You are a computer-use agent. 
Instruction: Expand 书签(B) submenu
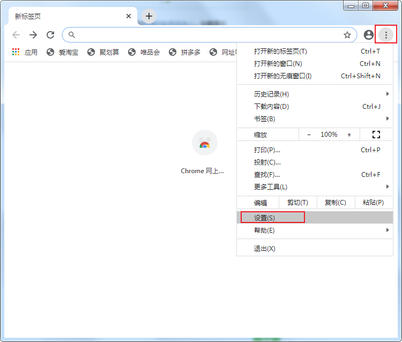click(315, 118)
